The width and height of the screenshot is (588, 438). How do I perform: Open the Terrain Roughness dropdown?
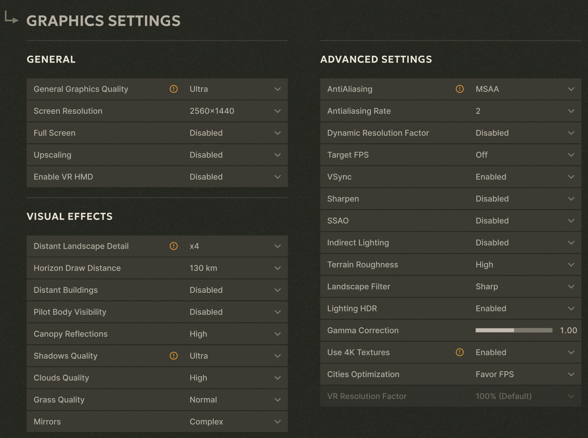525,265
